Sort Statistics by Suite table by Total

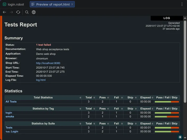(88, 123)
